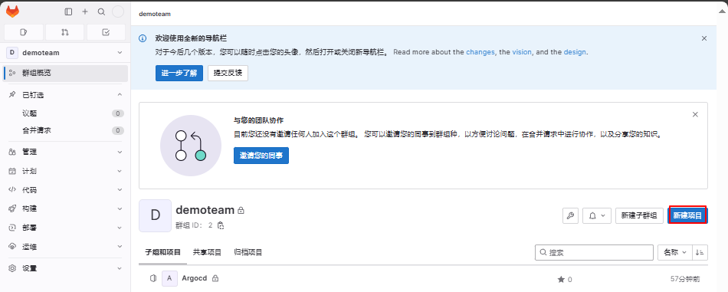This screenshot has width=728, height=292.
Task: Expand the 代码 menu
Action: (65, 190)
